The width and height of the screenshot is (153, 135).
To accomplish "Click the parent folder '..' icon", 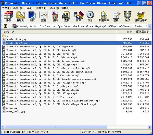I will (4, 36).
